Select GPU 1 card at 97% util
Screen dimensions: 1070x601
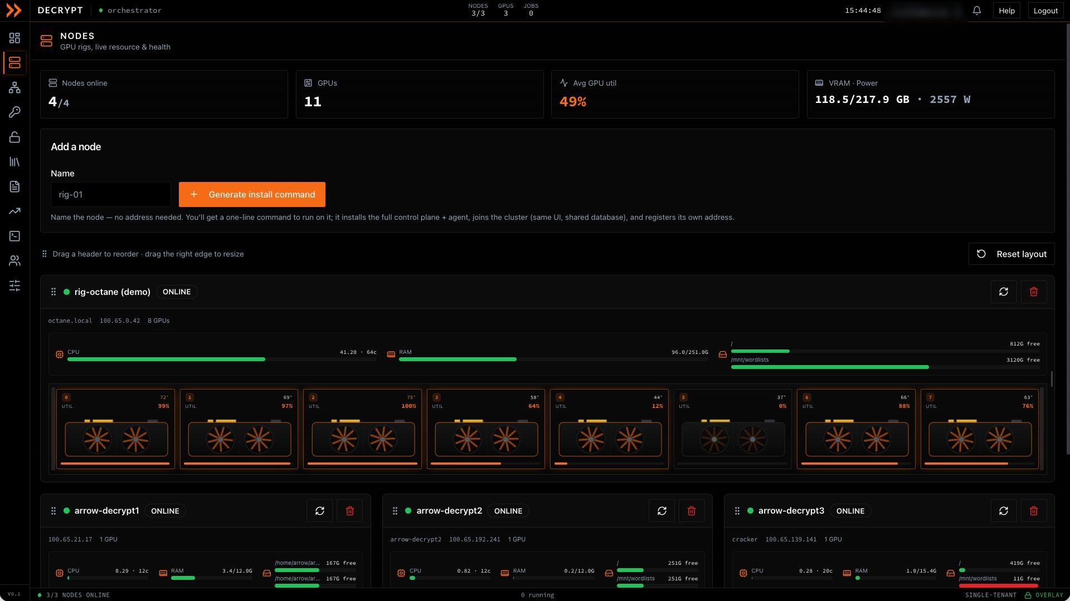coord(239,429)
